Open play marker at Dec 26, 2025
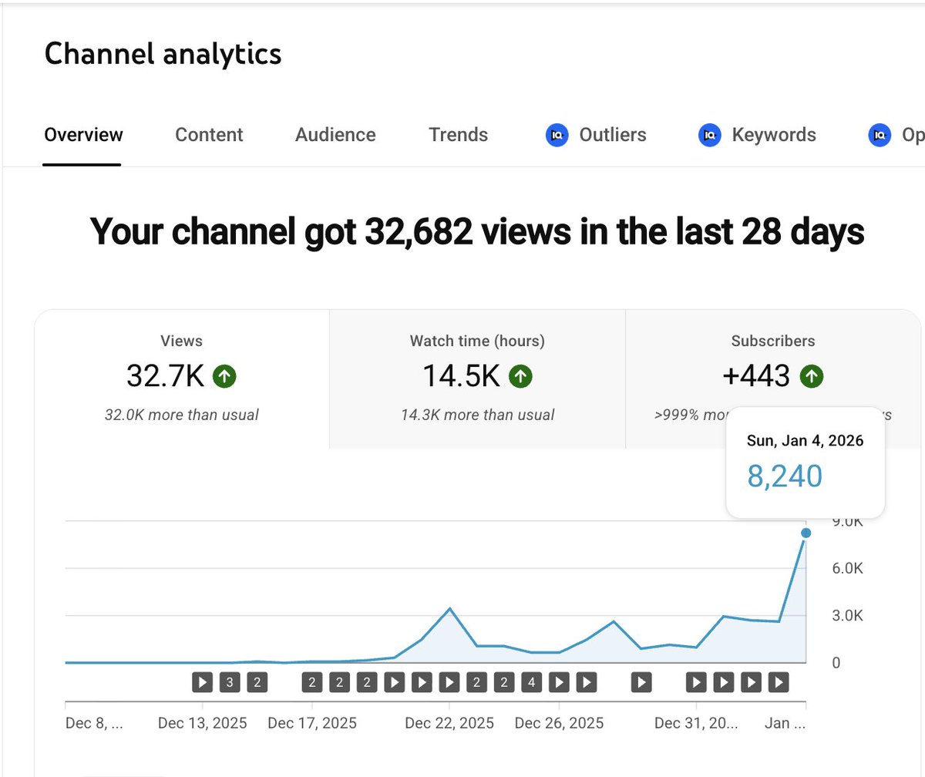 [x=559, y=682]
